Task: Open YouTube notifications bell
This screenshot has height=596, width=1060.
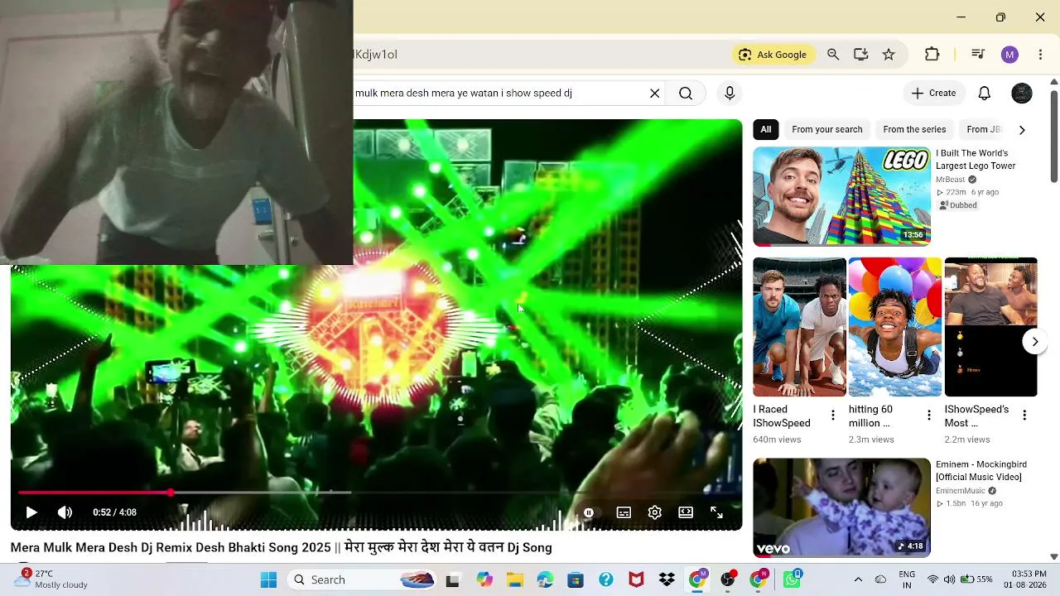Action: (984, 93)
